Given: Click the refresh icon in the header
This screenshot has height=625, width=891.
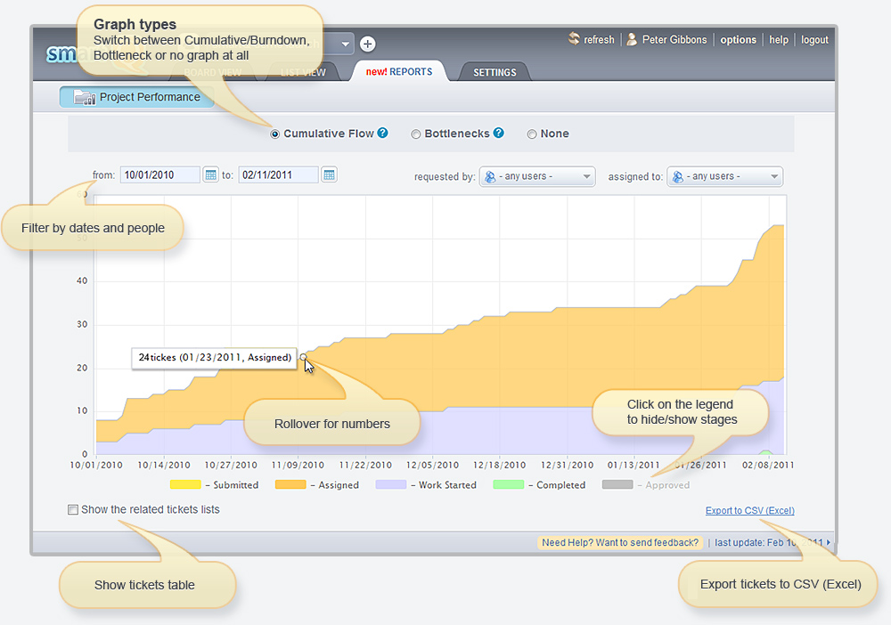Looking at the screenshot, I should 575,39.
